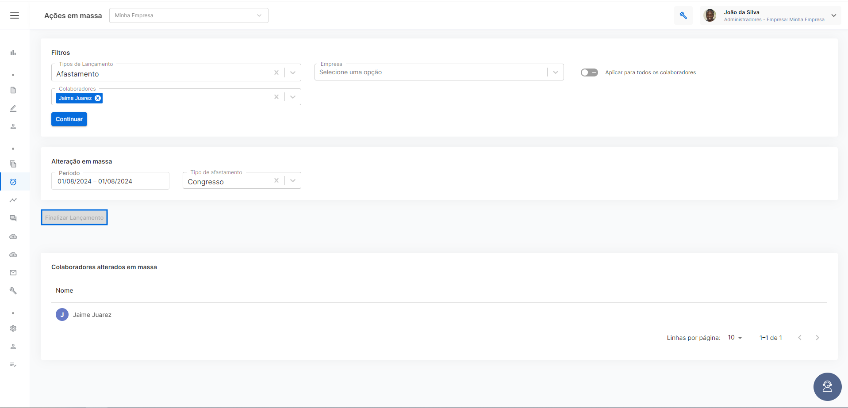Select the alarm clock sidebar icon
Viewport: 848px width, 408px height.
click(x=13, y=182)
